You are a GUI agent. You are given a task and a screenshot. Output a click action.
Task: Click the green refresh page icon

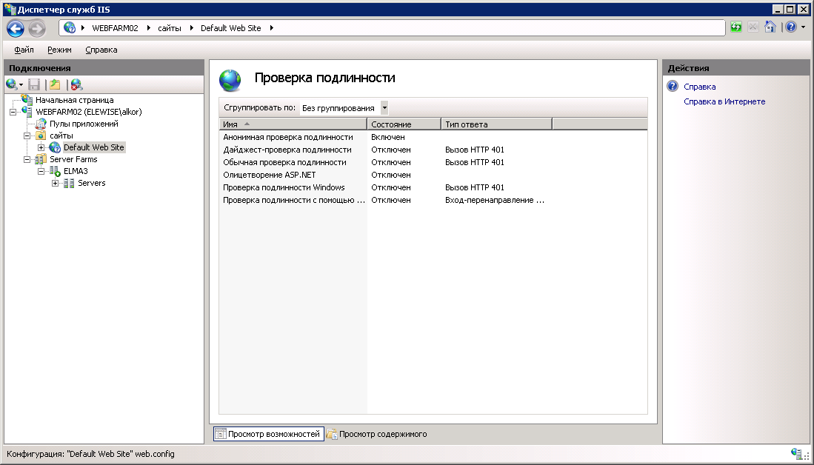[x=736, y=27]
